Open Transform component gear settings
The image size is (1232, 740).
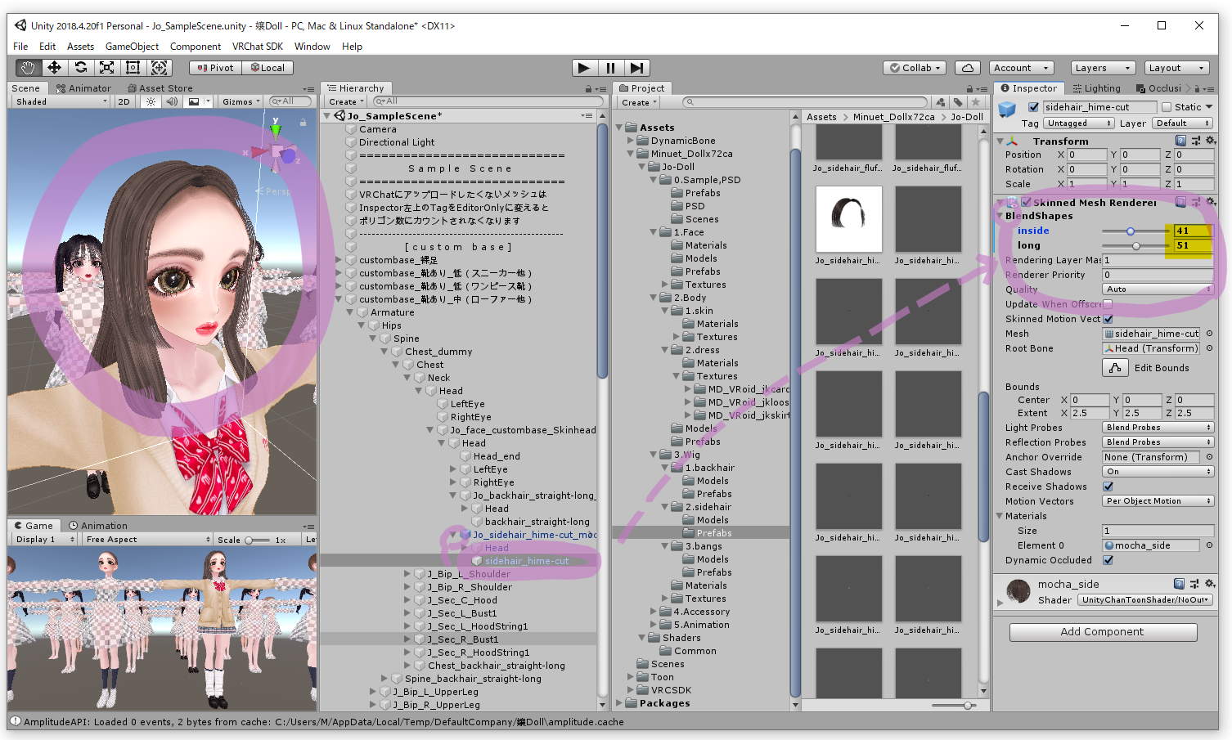[x=1211, y=141]
